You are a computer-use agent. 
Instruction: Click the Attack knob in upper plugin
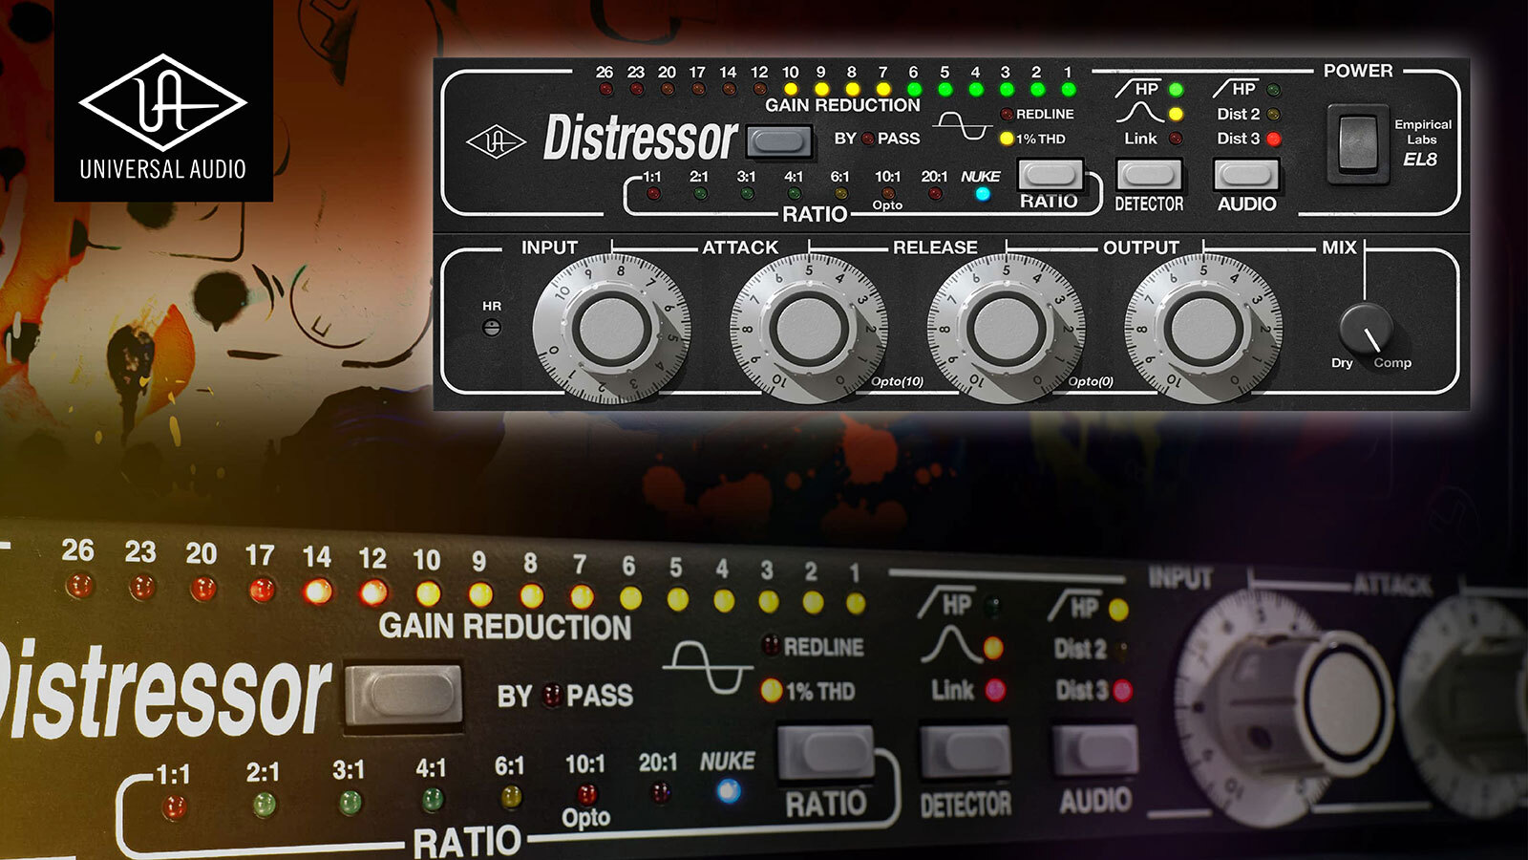coord(808,329)
